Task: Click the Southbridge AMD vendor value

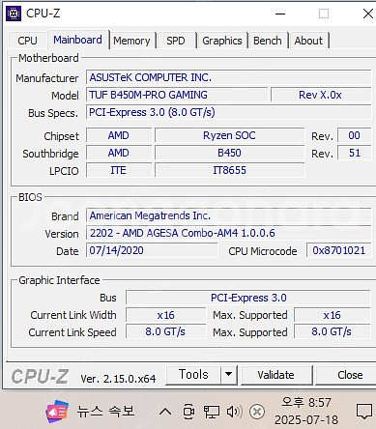Action: pos(119,153)
